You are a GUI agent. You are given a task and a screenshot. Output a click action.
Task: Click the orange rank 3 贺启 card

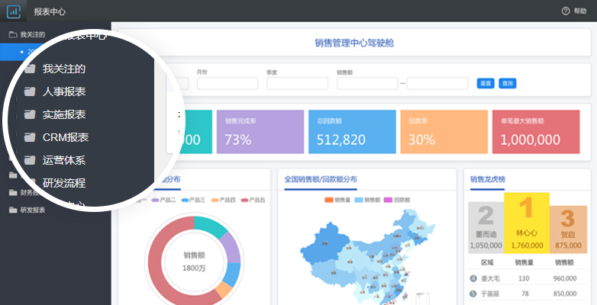569,230
